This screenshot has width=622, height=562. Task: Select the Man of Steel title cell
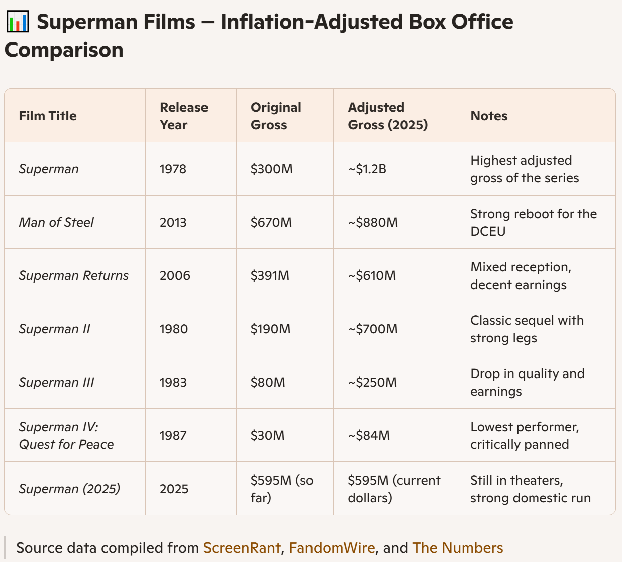pyautogui.click(x=75, y=222)
